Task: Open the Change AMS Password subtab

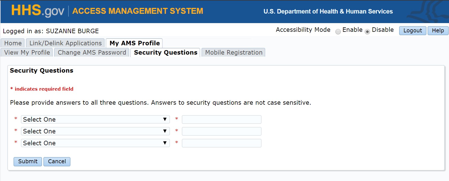Action: [x=92, y=52]
